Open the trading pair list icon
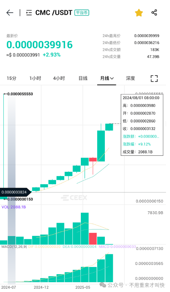The width and height of the screenshot is (170, 292). (x=29, y=13)
